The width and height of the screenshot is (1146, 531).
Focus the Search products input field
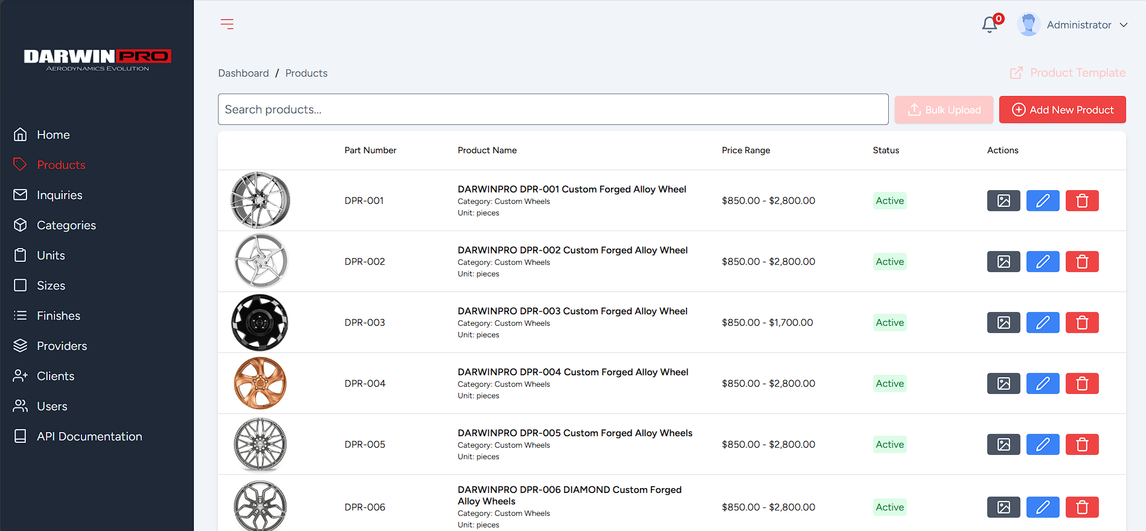[552, 109]
